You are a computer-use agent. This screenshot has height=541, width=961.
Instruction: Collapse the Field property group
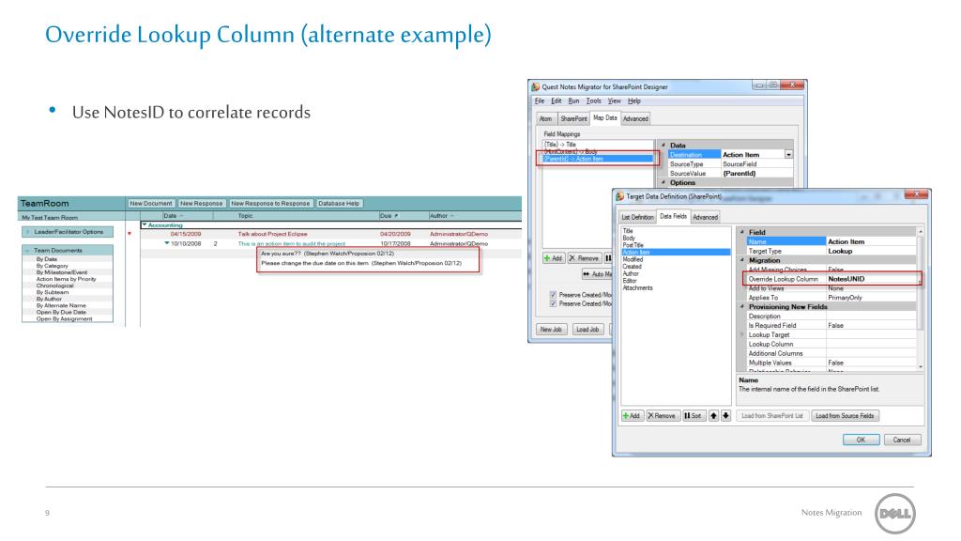point(742,233)
